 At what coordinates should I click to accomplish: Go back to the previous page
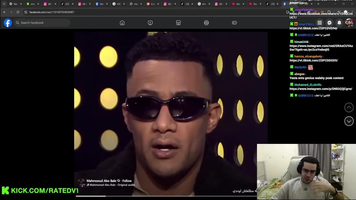coord(4,12)
